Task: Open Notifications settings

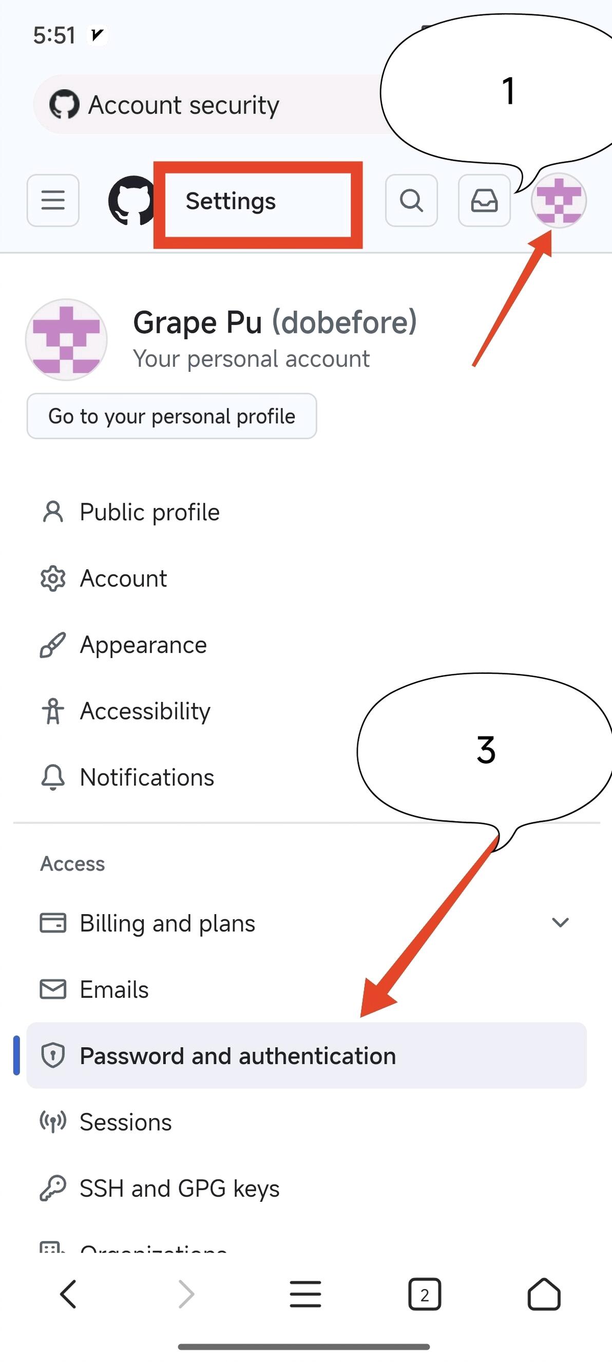Action: coord(147,777)
